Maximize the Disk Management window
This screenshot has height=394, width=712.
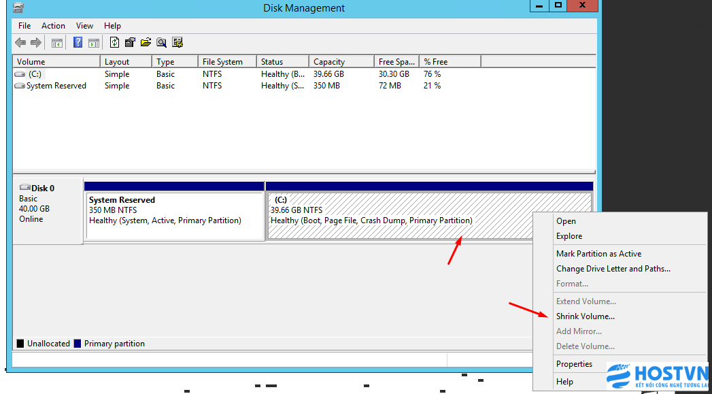[x=558, y=6]
